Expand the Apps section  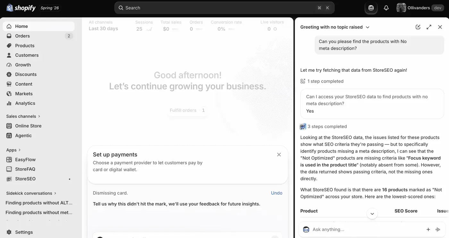coord(13,150)
